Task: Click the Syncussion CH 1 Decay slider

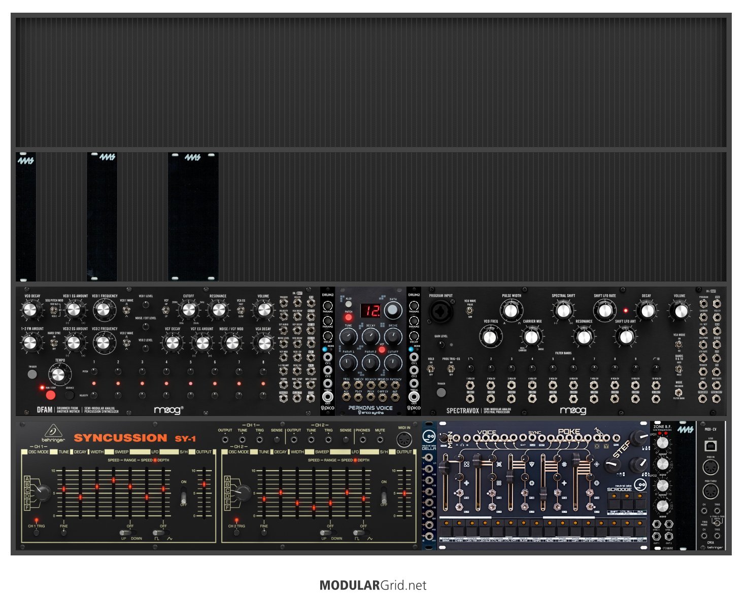Action: pos(80,497)
